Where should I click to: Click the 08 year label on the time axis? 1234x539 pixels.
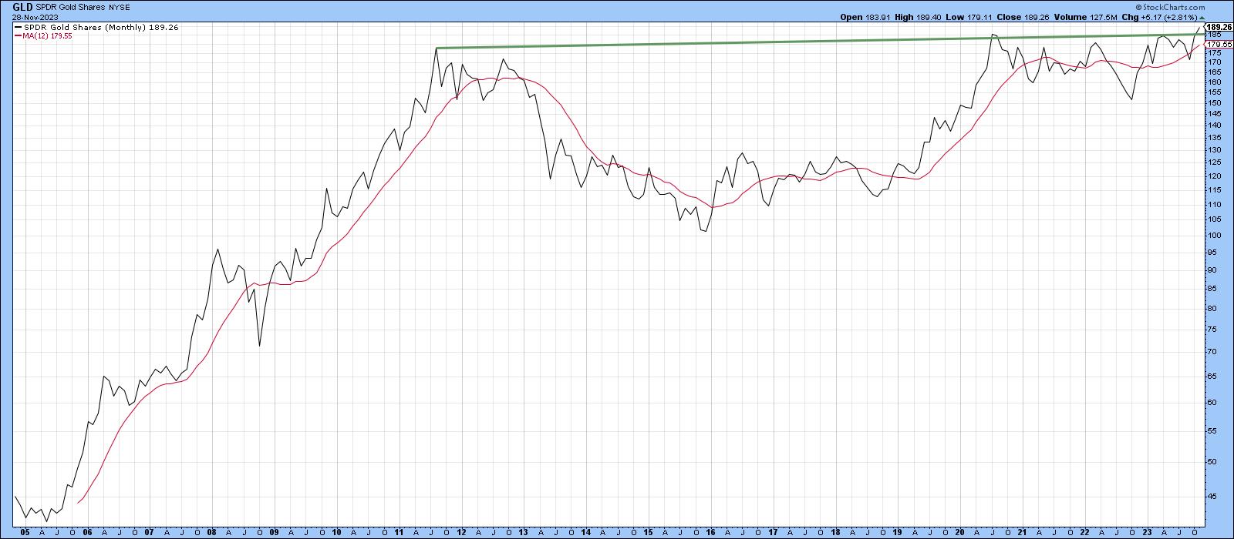pyautogui.click(x=212, y=532)
